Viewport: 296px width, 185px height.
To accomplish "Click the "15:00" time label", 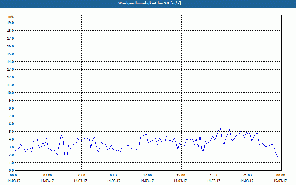I will (x=180, y=175).
